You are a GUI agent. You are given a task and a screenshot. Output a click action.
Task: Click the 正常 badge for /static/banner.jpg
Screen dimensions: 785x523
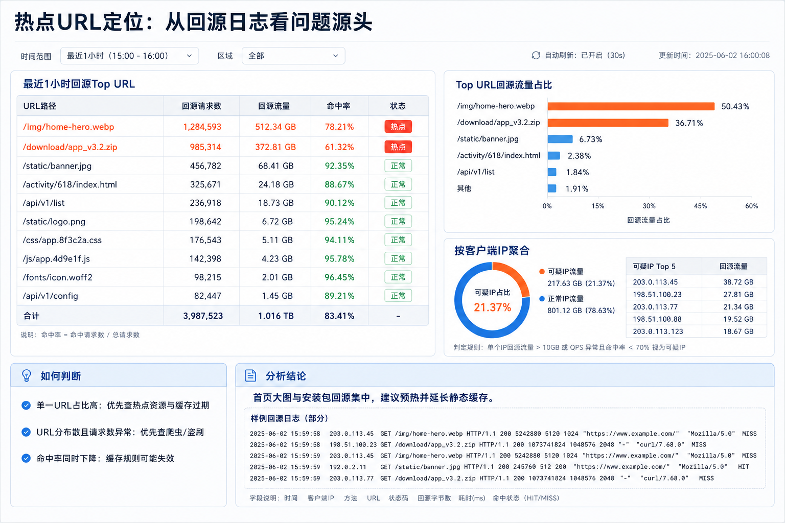click(x=398, y=166)
